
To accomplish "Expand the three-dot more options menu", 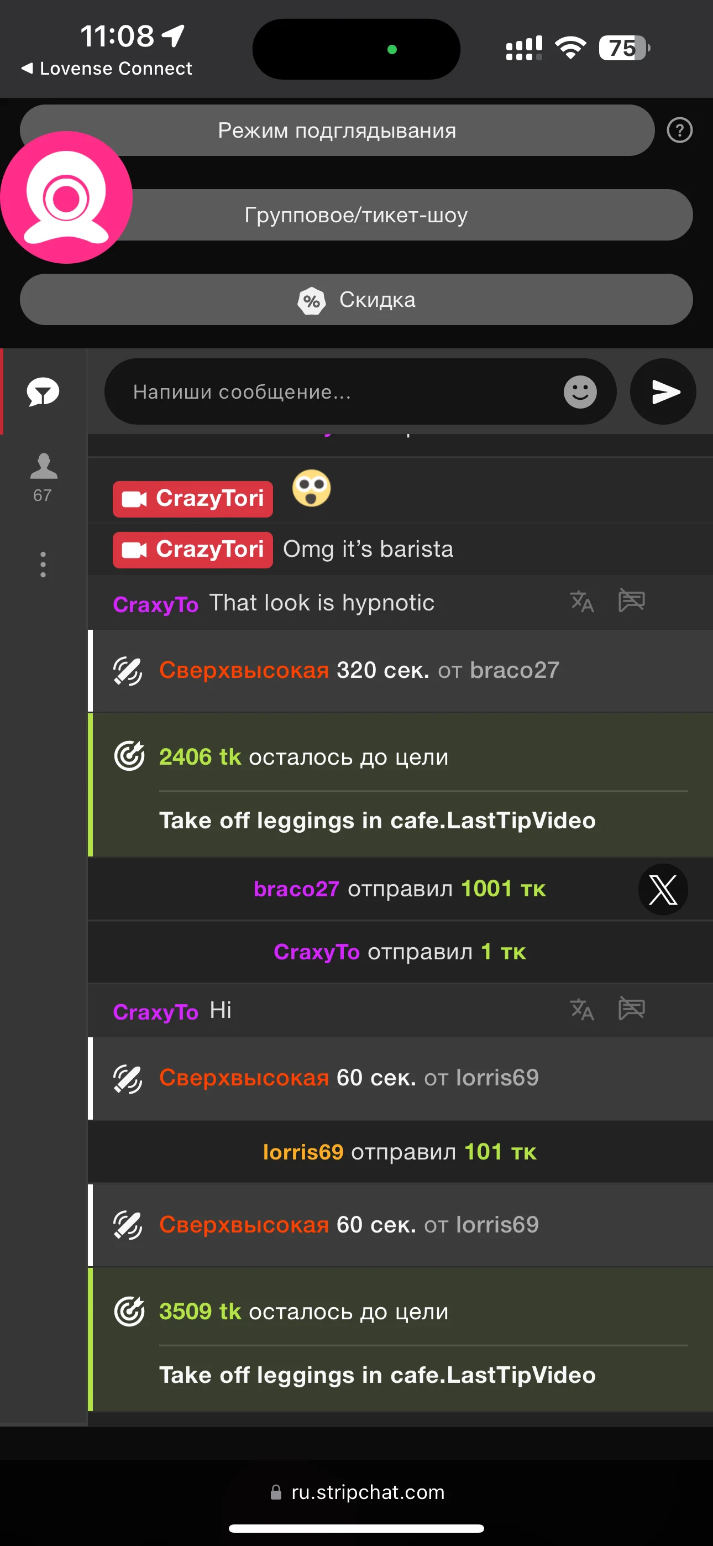I will click(x=43, y=564).
